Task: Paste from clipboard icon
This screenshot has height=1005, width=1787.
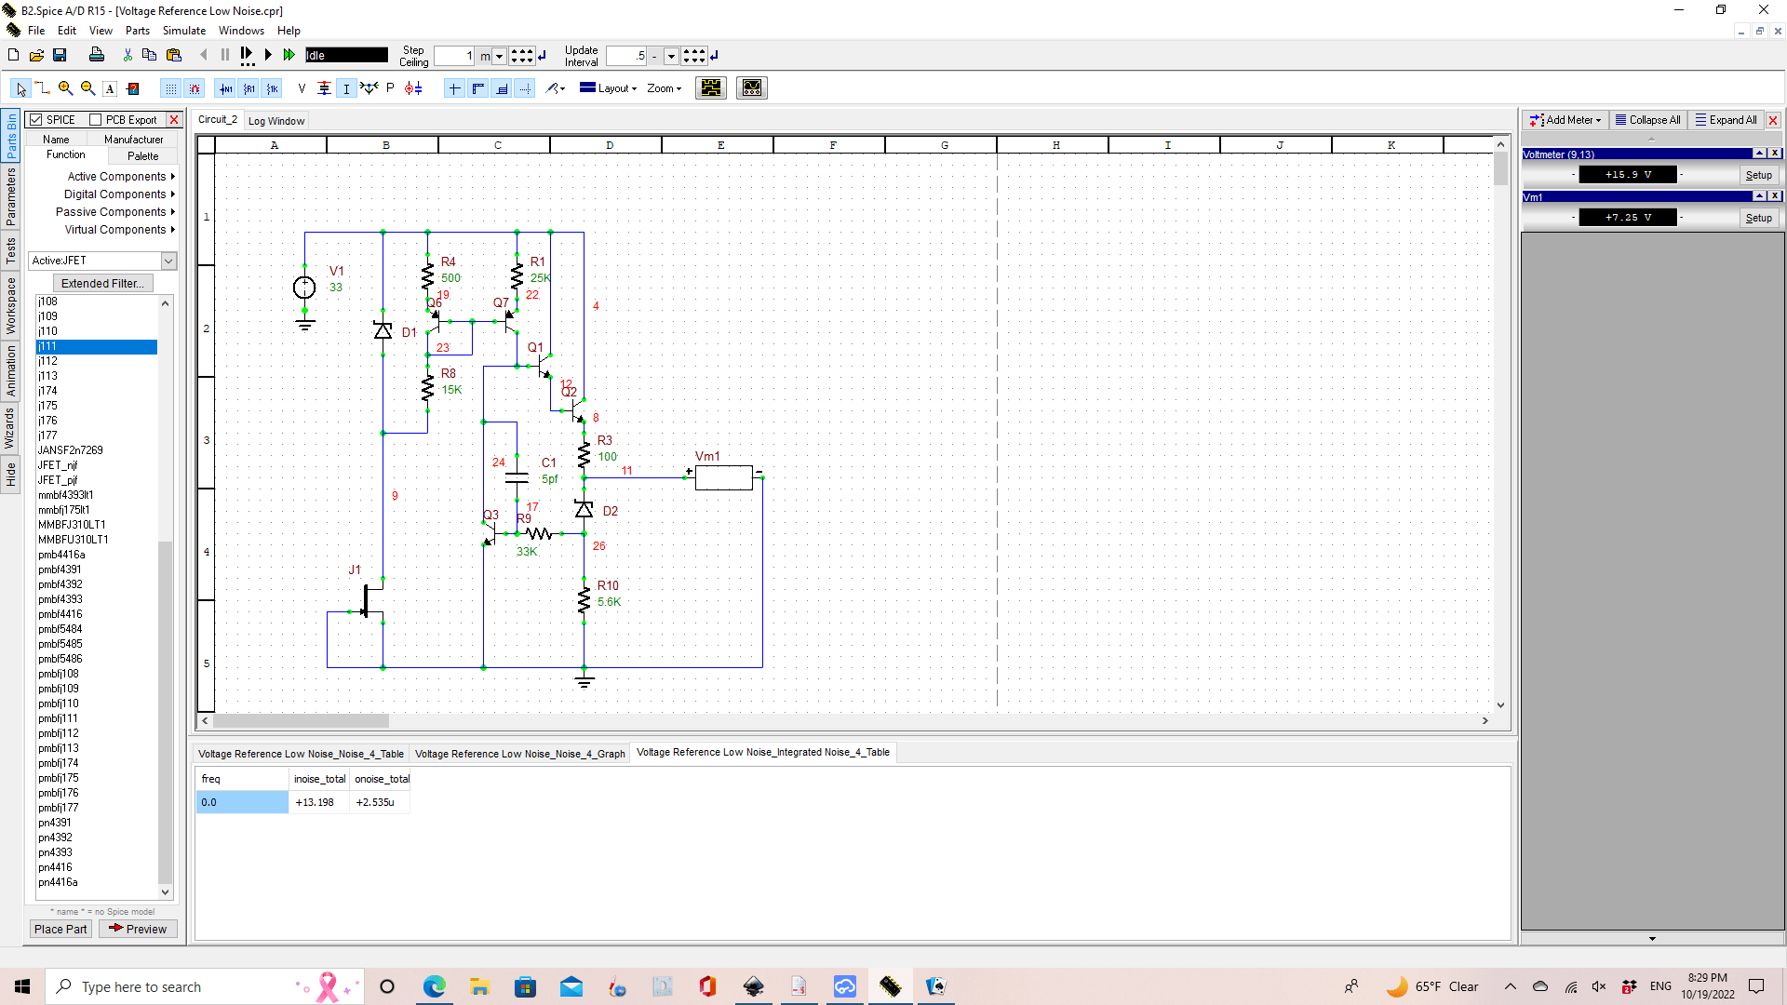Action: point(173,56)
